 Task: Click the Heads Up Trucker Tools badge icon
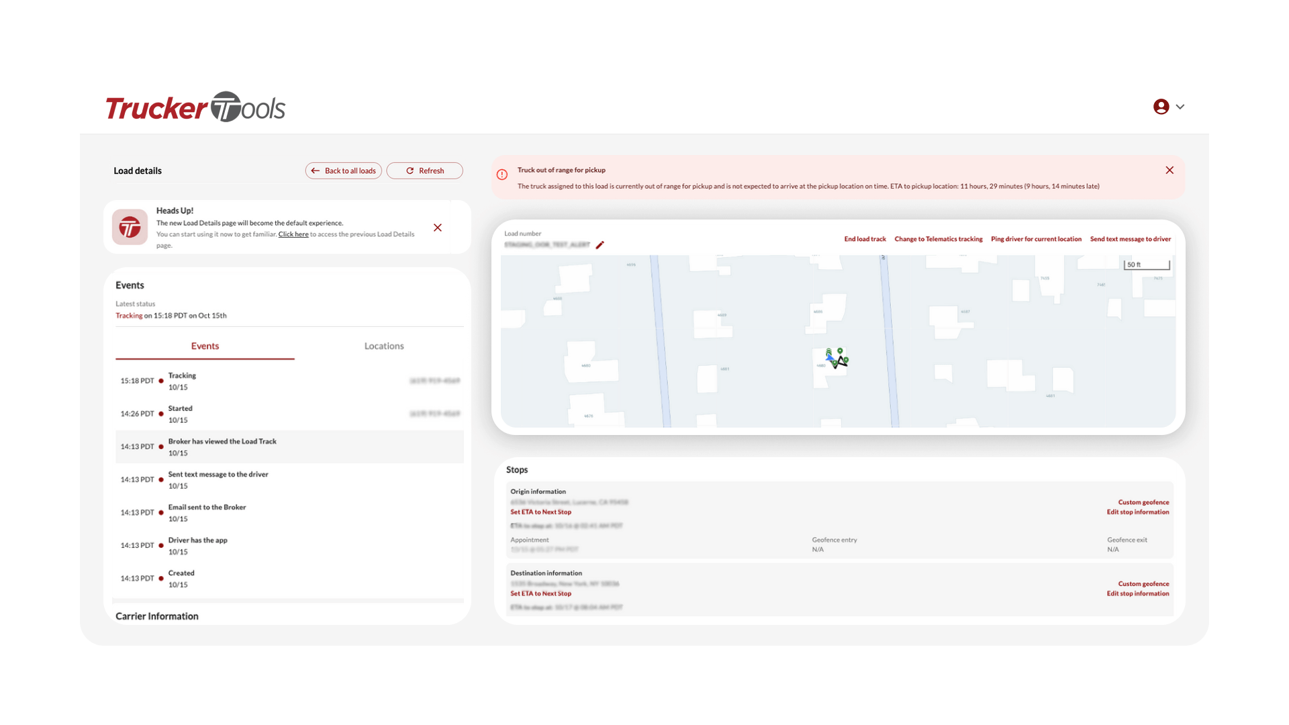click(x=130, y=228)
